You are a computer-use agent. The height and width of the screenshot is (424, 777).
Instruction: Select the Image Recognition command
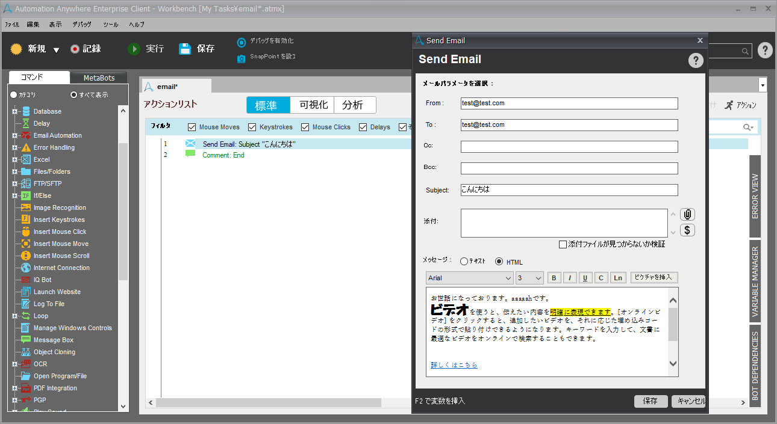[60, 207]
